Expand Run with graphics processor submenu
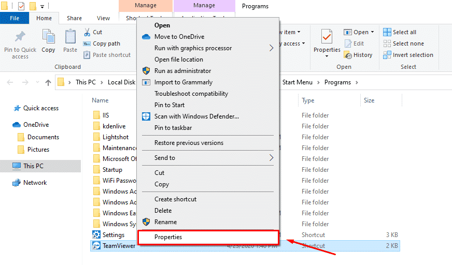Image resolution: width=452 pixels, height=265 pixels. [x=271, y=48]
